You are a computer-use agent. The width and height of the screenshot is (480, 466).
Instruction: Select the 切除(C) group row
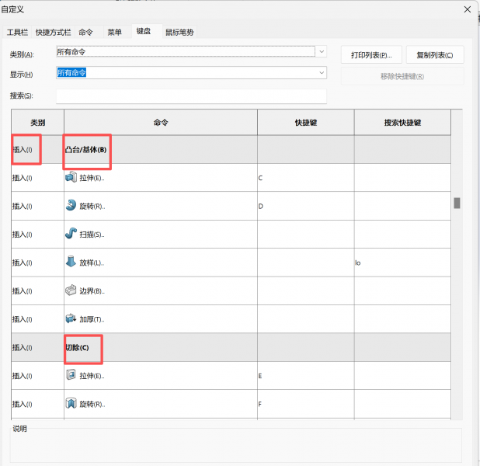click(x=231, y=347)
